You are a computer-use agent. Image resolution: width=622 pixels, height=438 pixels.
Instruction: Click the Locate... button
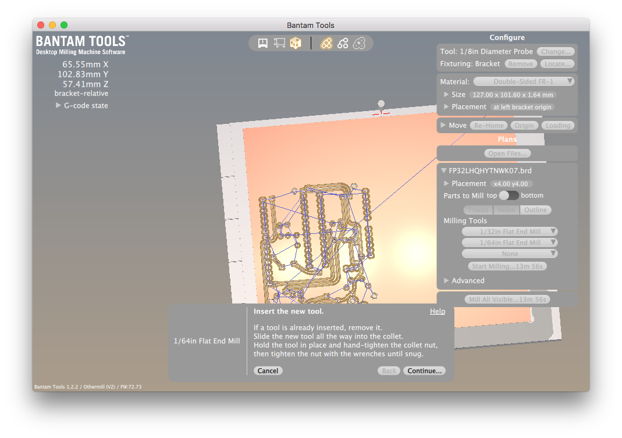[557, 64]
